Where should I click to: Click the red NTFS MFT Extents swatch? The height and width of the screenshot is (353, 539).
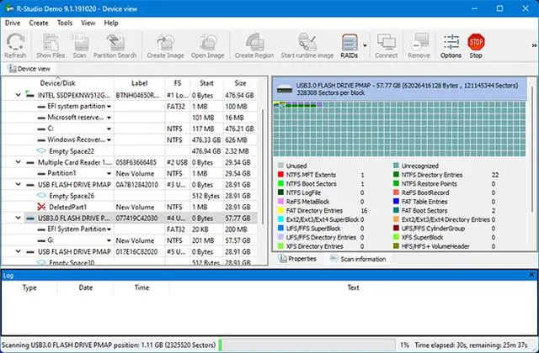(280, 176)
